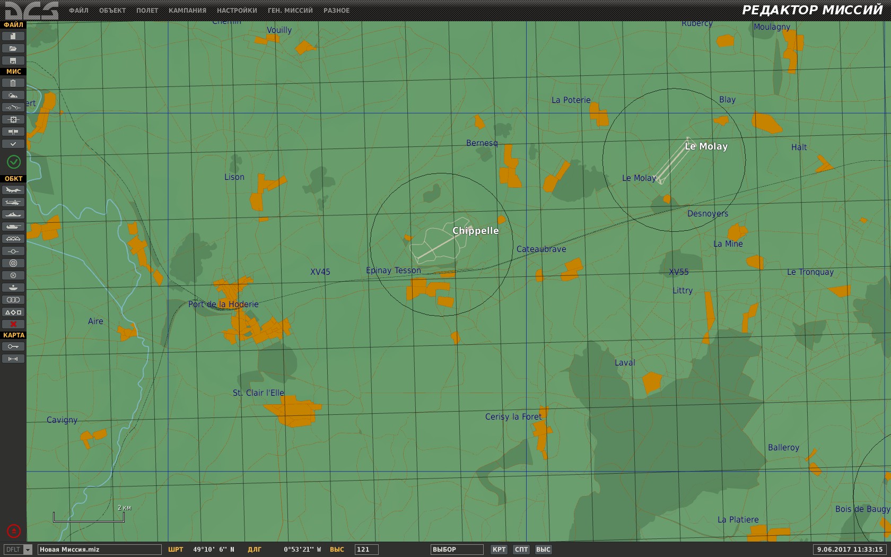Open the ГЕН. МИССИЙ menu
Viewport: 891px width, 557px height.
click(290, 10)
